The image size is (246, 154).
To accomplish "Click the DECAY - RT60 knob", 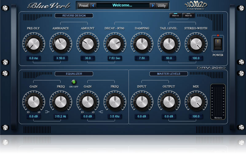I will click(x=115, y=44).
